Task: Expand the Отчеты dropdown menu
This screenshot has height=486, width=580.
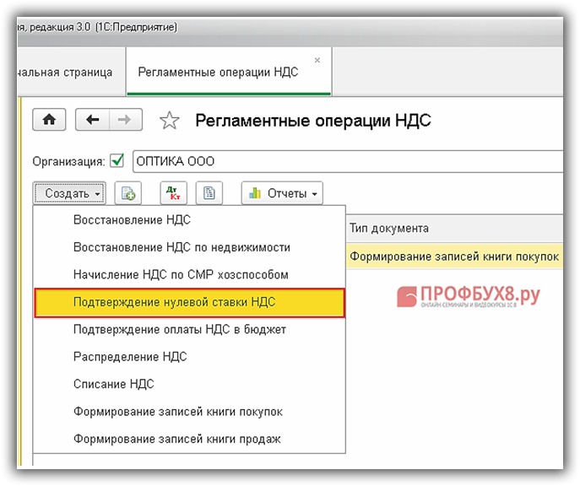Action: (x=283, y=193)
